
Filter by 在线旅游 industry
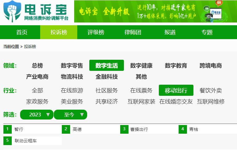pos(72,90)
